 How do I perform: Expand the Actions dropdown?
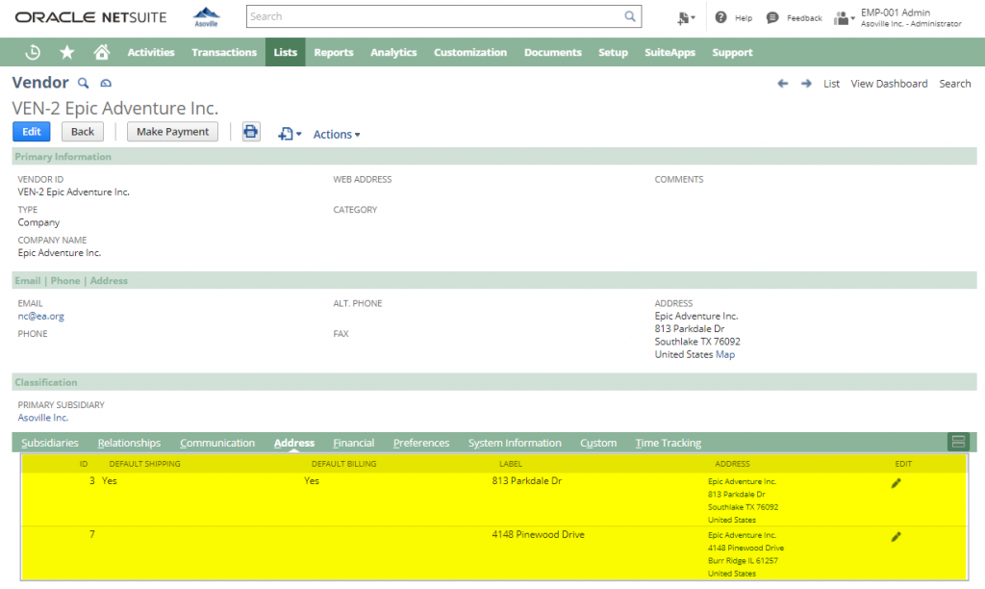[337, 135]
